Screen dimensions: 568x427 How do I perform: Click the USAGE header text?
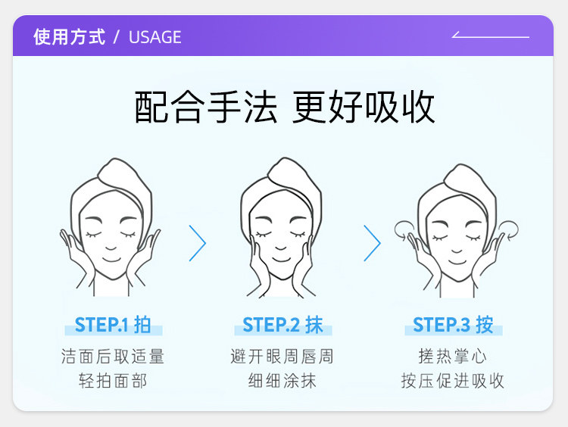click(x=155, y=37)
